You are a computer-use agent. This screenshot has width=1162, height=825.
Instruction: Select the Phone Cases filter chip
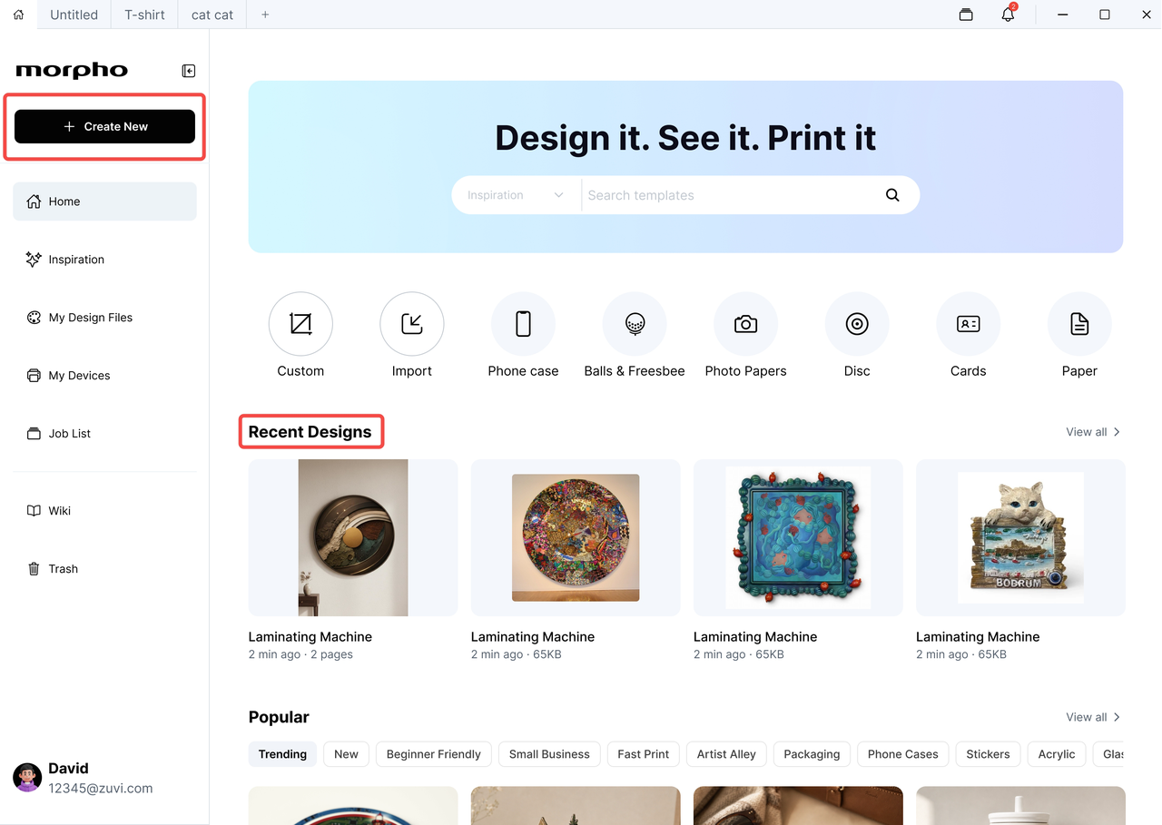903,754
